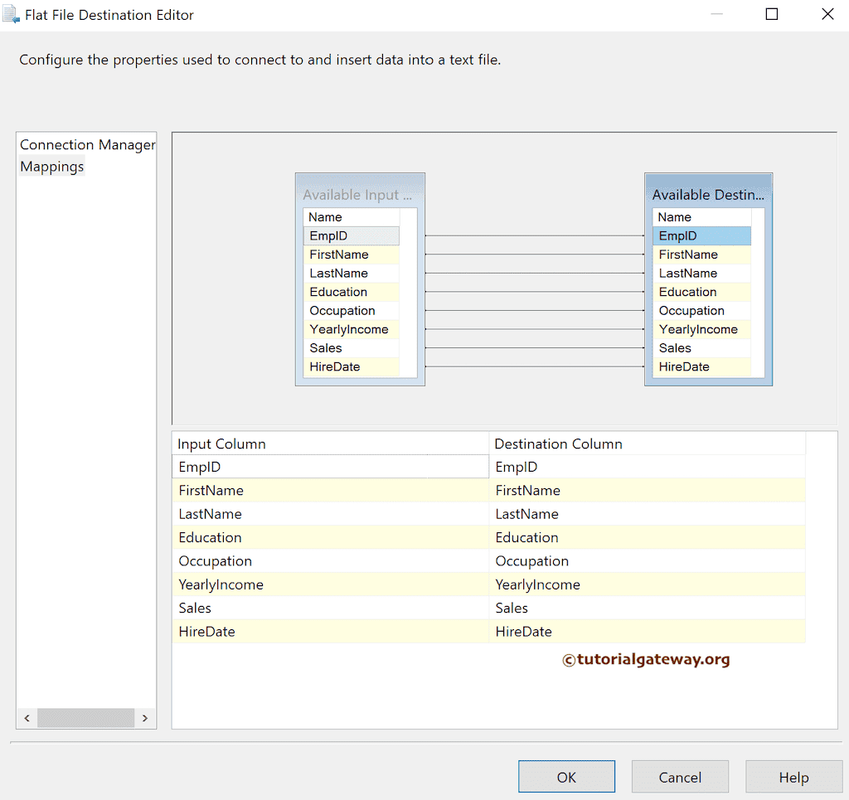This screenshot has height=800, width=849.
Task: Click OK to confirm the mappings
Action: (566, 776)
